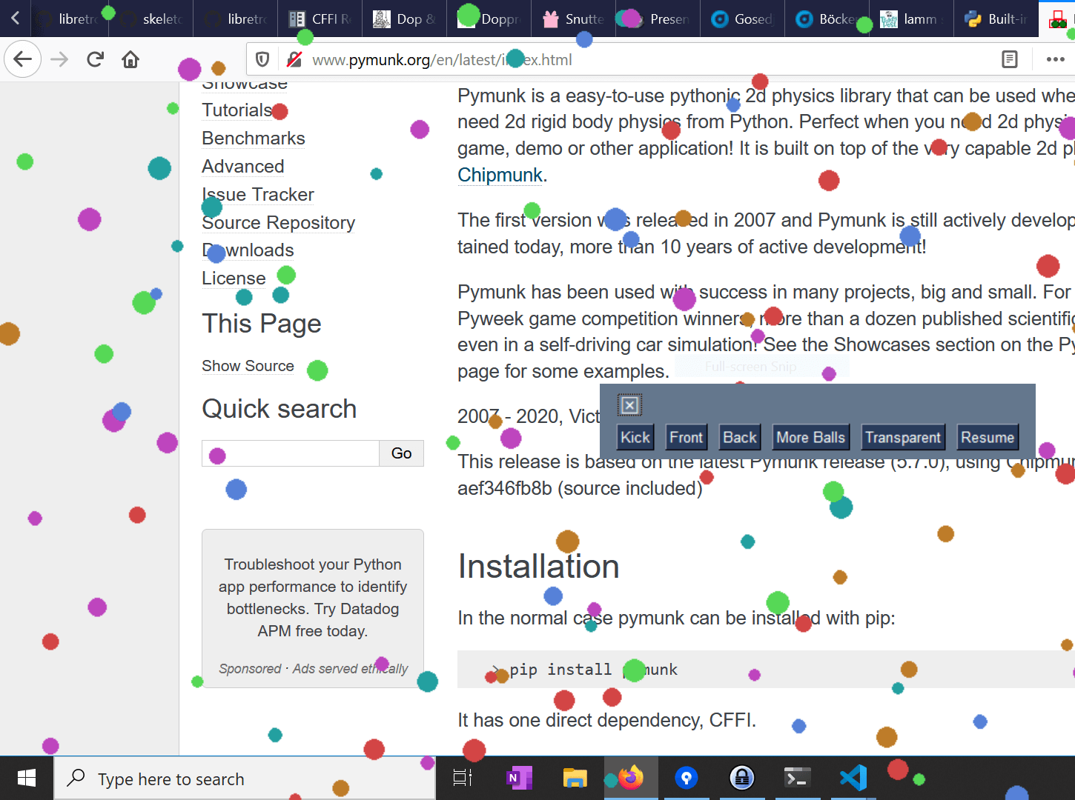Reload the page with refresh icon
This screenshot has height=800, width=1075.
(95, 59)
